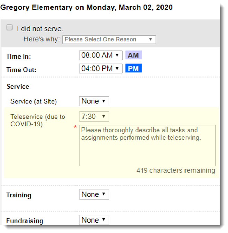Viewport: 228px width, 233px height.
Task: Click the "419 characters remaining" counter text
Action: click(x=176, y=171)
